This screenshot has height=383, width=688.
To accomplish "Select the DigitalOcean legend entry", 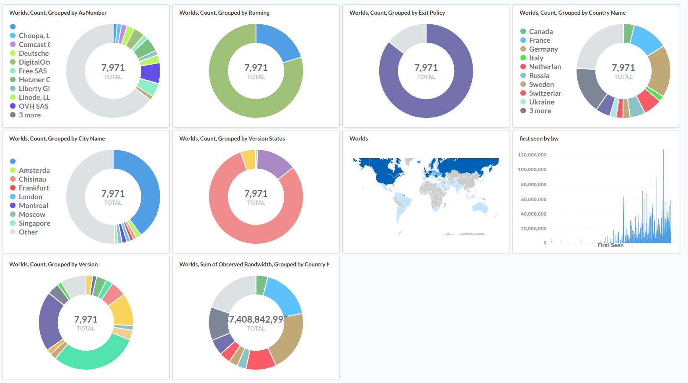I will click(30, 62).
